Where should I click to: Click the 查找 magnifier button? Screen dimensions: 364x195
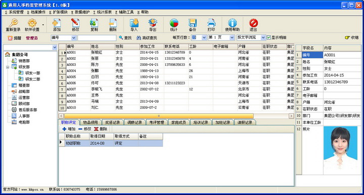point(125,37)
